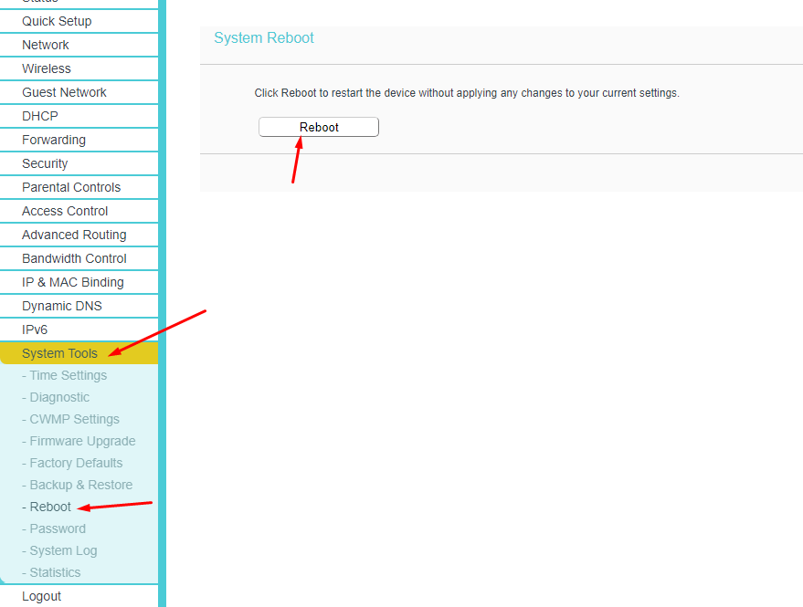Expand the System Tools section
The height and width of the screenshot is (607, 803).
coord(58,352)
